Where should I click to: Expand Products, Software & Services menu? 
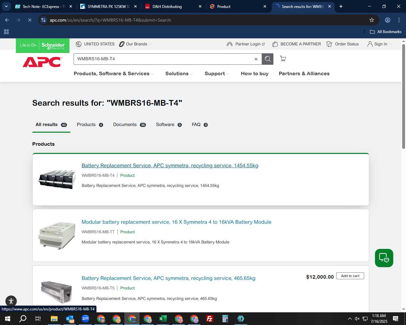114,74
